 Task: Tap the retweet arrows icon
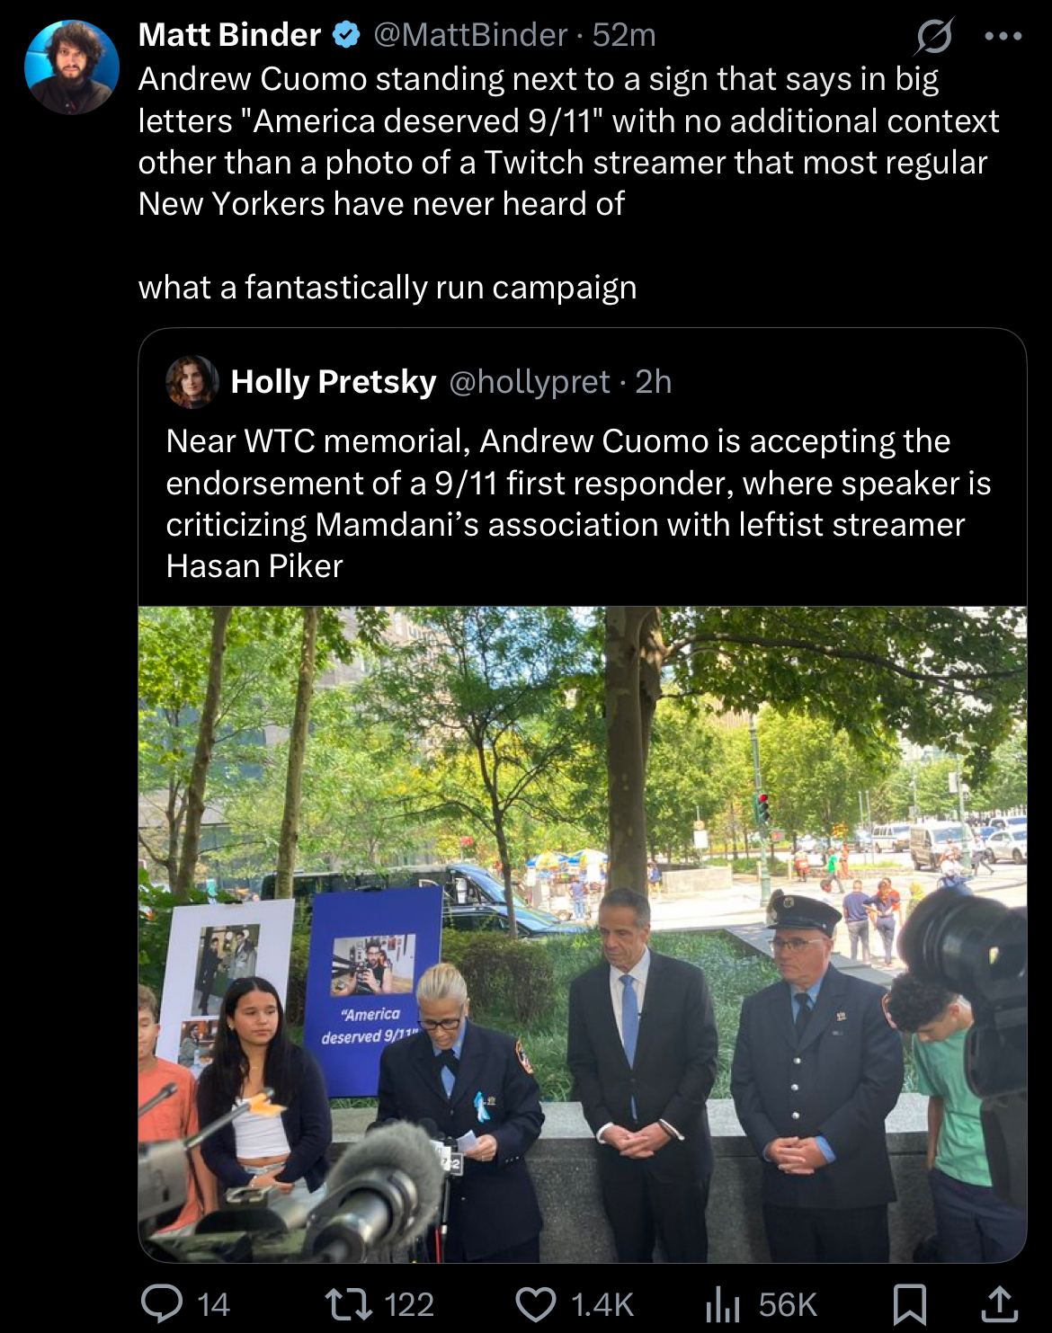348,1303
